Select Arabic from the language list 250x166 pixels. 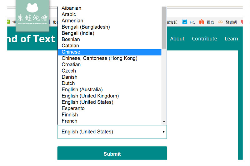coord(110,14)
